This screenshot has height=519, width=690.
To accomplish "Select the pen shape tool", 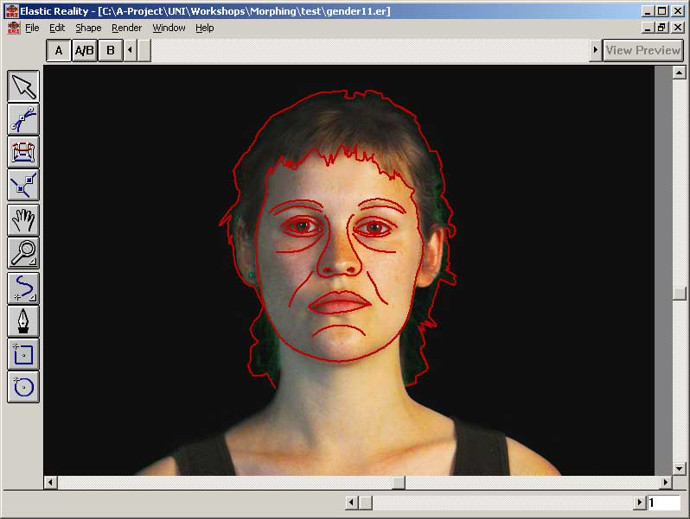I will pos(23,321).
